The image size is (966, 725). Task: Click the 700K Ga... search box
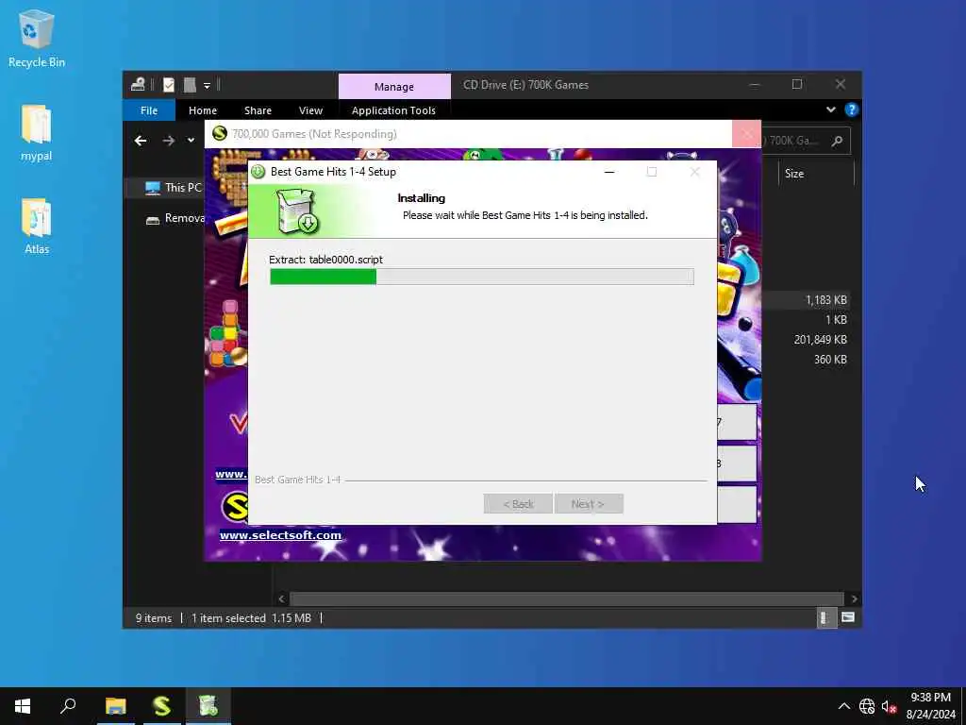click(806, 141)
